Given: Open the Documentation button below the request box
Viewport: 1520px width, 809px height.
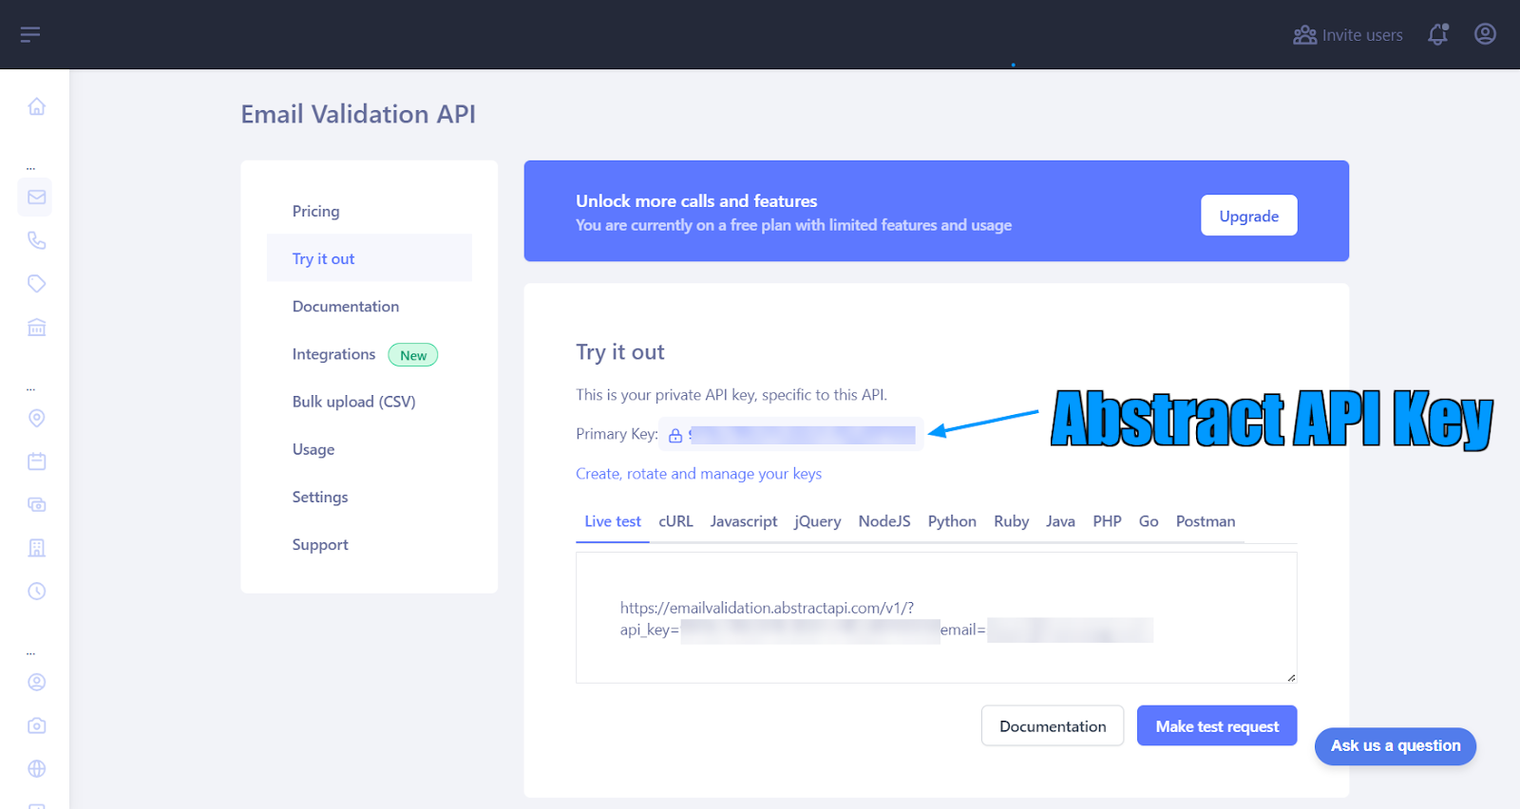Looking at the screenshot, I should [1053, 725].
